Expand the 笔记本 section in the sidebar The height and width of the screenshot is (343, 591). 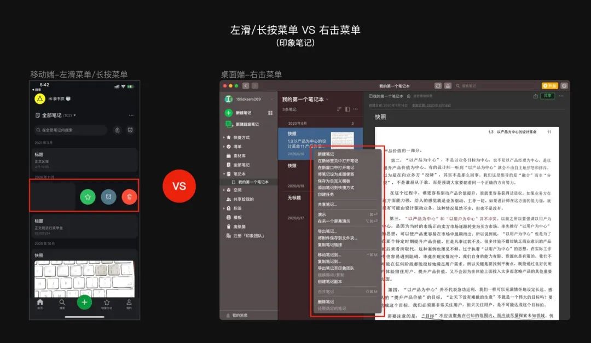[224, 173]
